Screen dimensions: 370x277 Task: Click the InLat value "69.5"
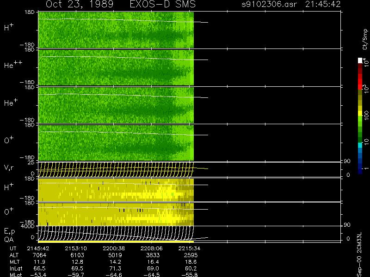[x=77, y=268]
